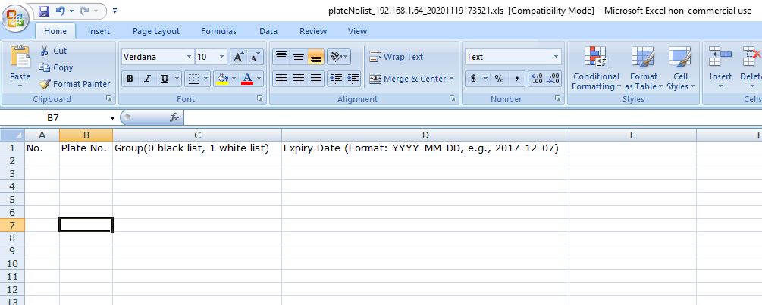Image resolution: width=762 pixels, height=305 pixels.
Task: Click the Office button logo
Action: tap(17, 16)
